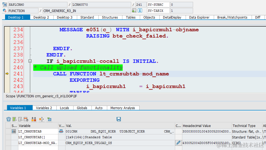Click the line number field showing 241

141,4
